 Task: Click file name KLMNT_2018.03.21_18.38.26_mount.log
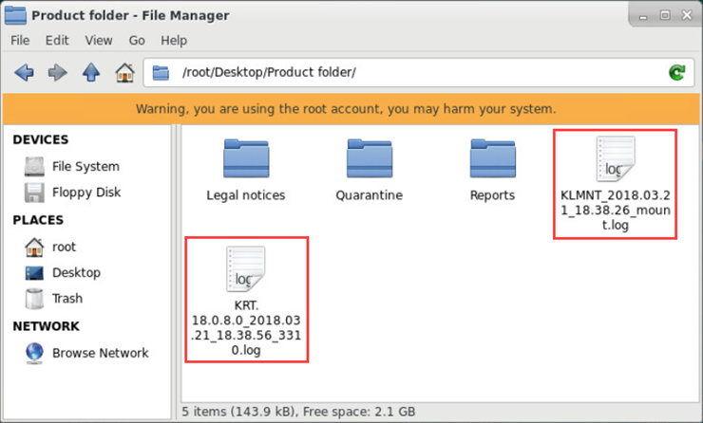616,210
